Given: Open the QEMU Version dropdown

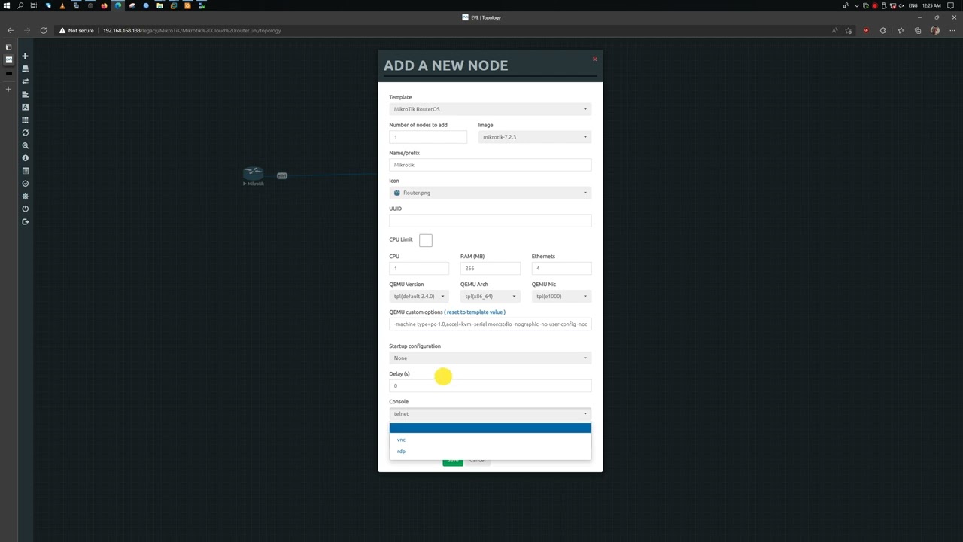Looking at the screenshot, I should pyautogui.click(x=419, y=296).
